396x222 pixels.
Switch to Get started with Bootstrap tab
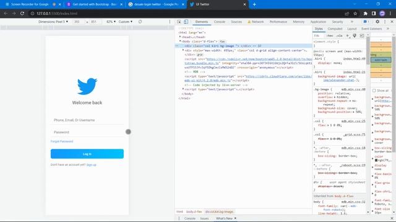[94, 4]
